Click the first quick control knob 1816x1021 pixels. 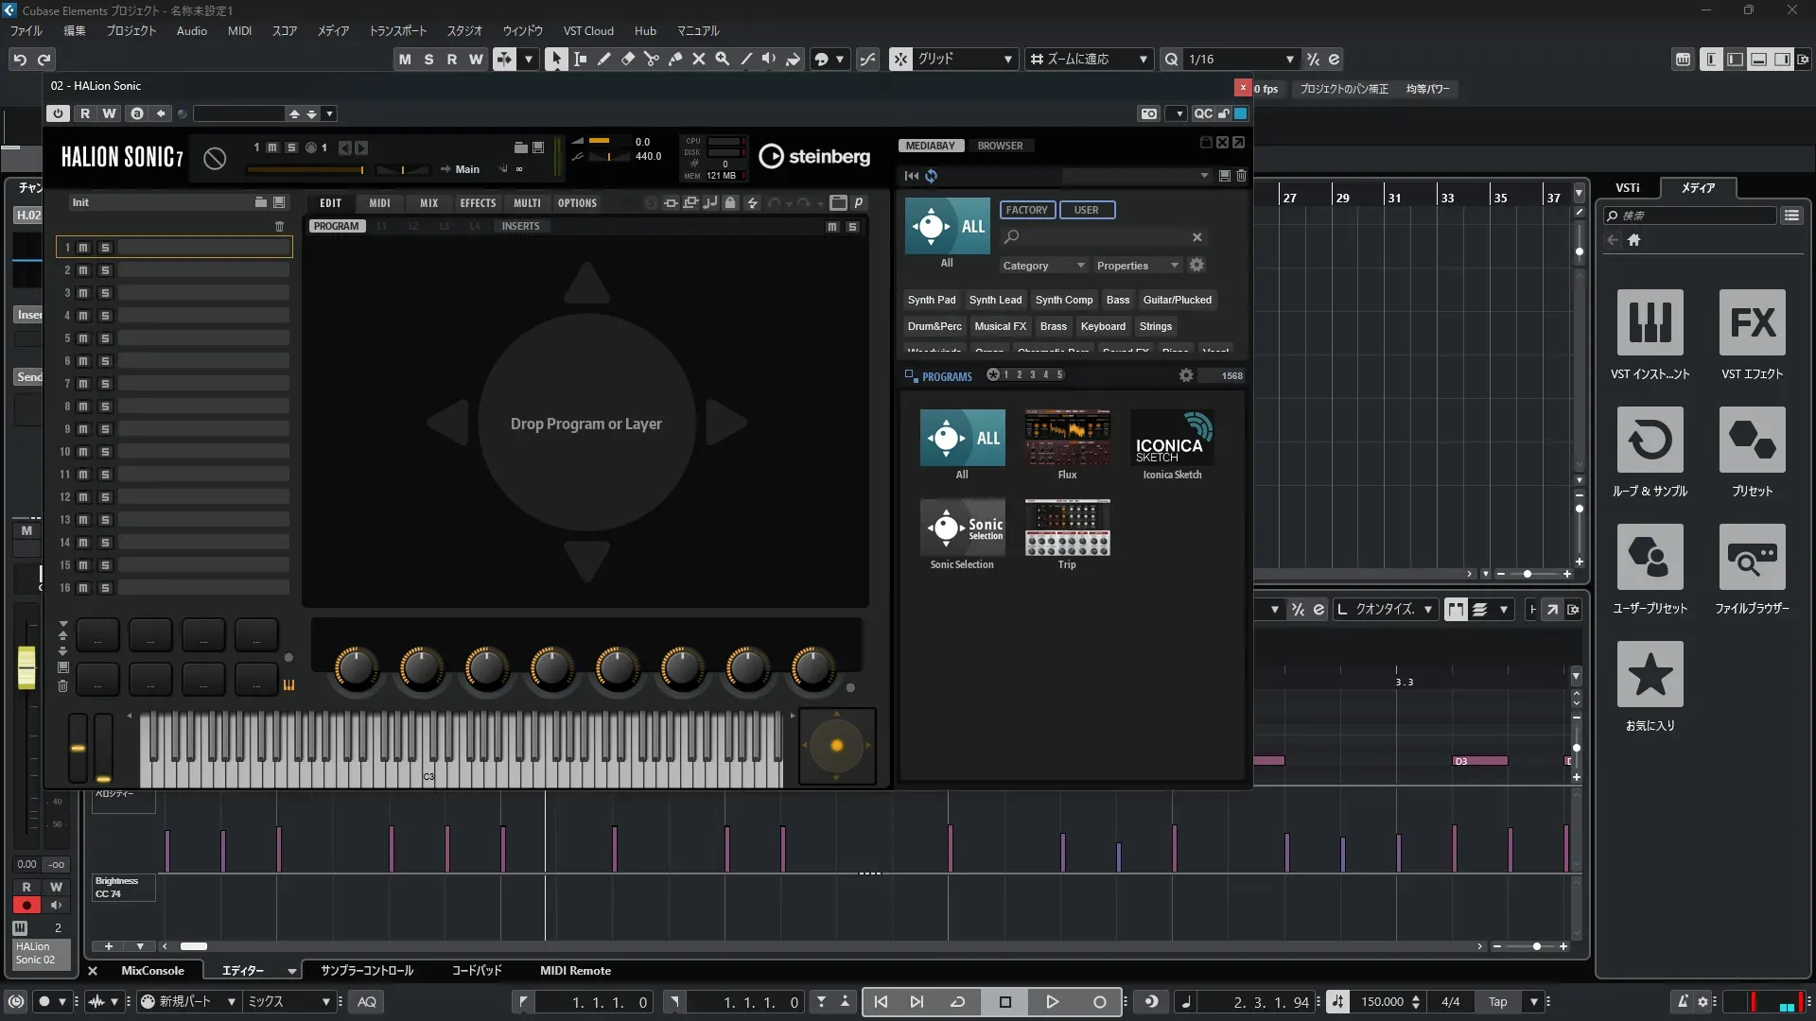pos(357,667)
